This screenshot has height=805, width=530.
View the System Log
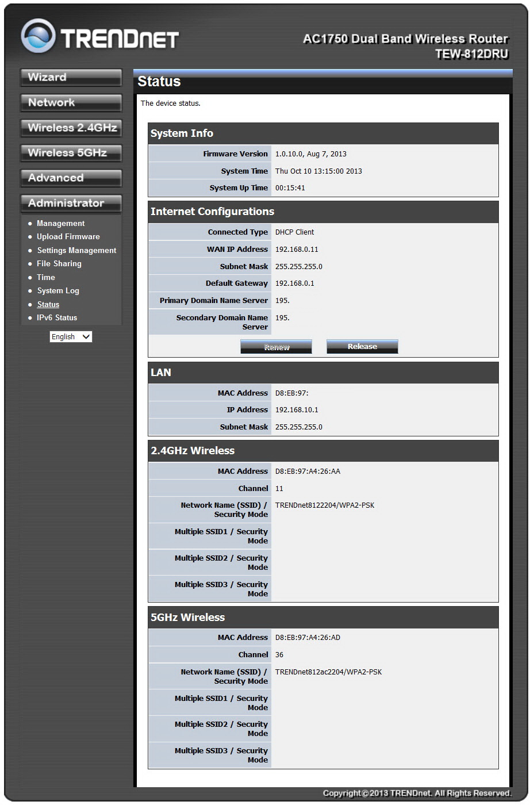point(58,290)
